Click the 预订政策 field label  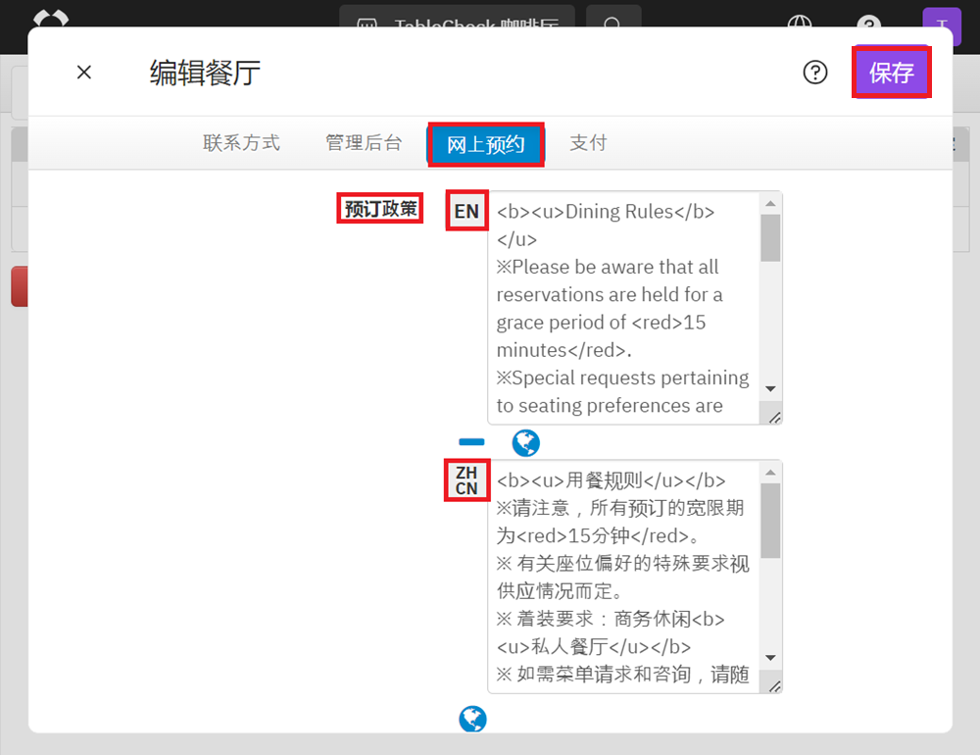380,208
